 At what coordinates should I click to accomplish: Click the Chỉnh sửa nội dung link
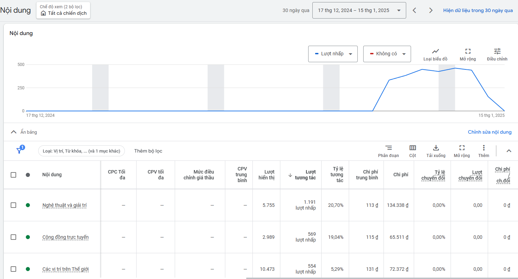coord(489,132)
